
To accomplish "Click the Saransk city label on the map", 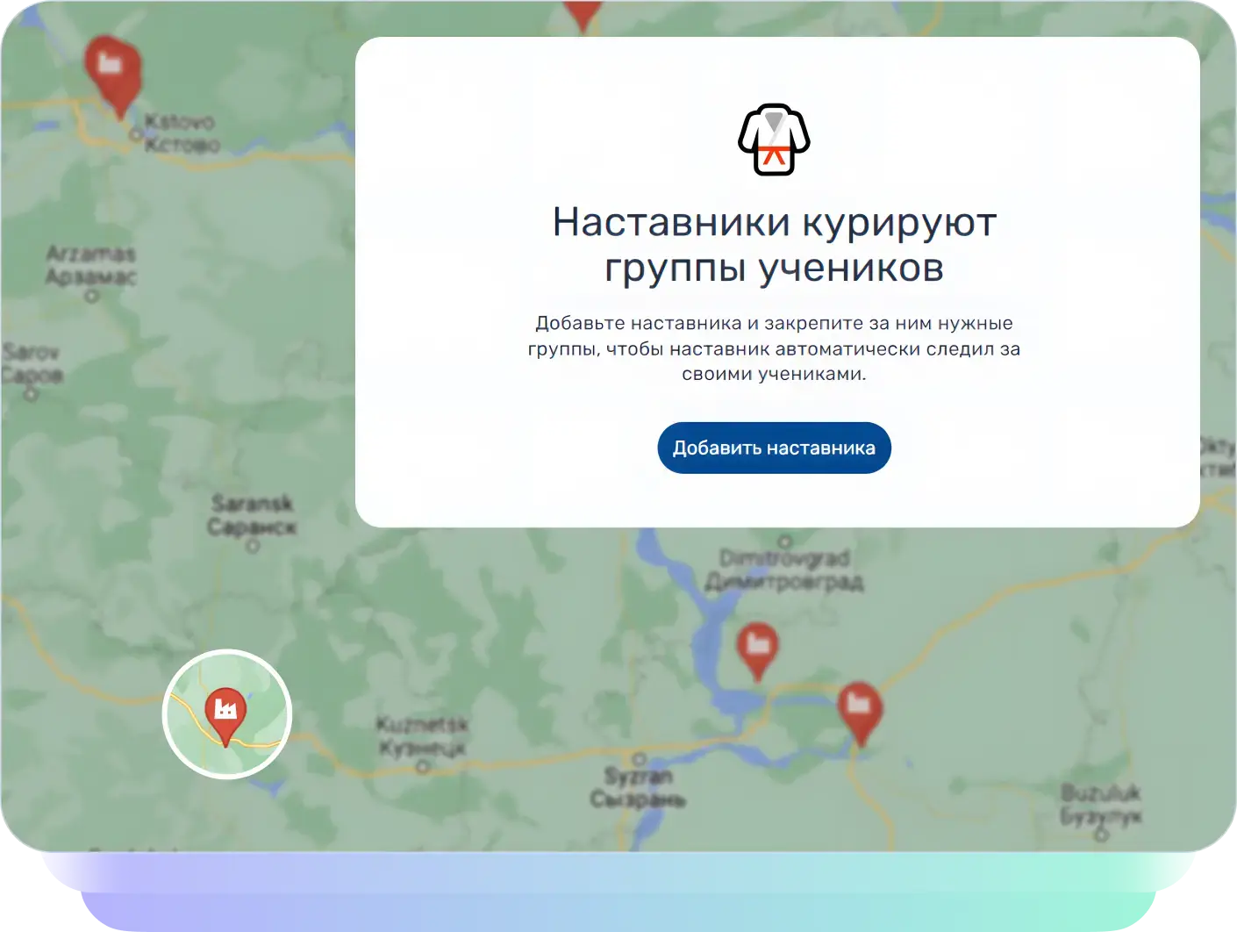I will (253, 515).
